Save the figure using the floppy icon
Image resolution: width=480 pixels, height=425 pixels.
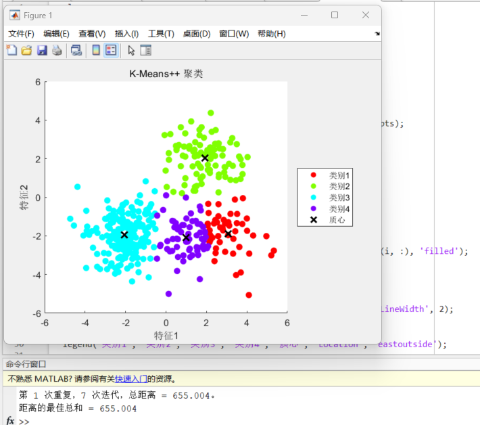pos(42,50)
